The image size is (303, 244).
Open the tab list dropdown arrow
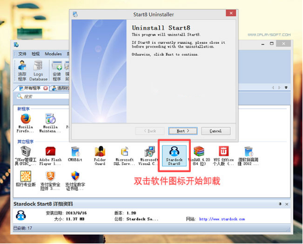(x=286, y=88)
